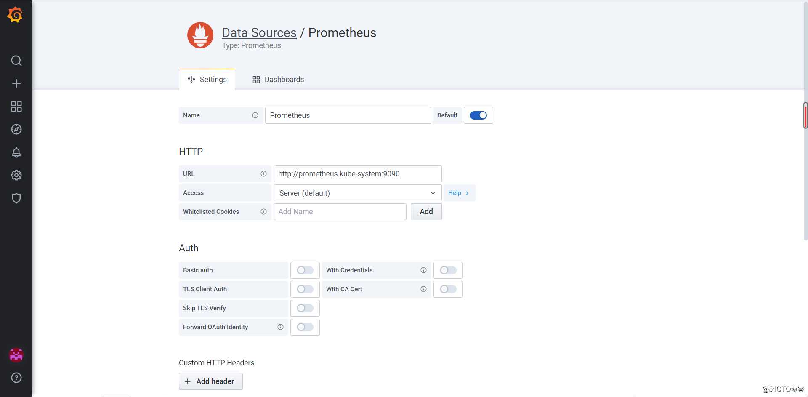Image resolution: width=808 pixels, height=397 pixels.
Task: Open Grafana home via logo icon
Action: 15,15
